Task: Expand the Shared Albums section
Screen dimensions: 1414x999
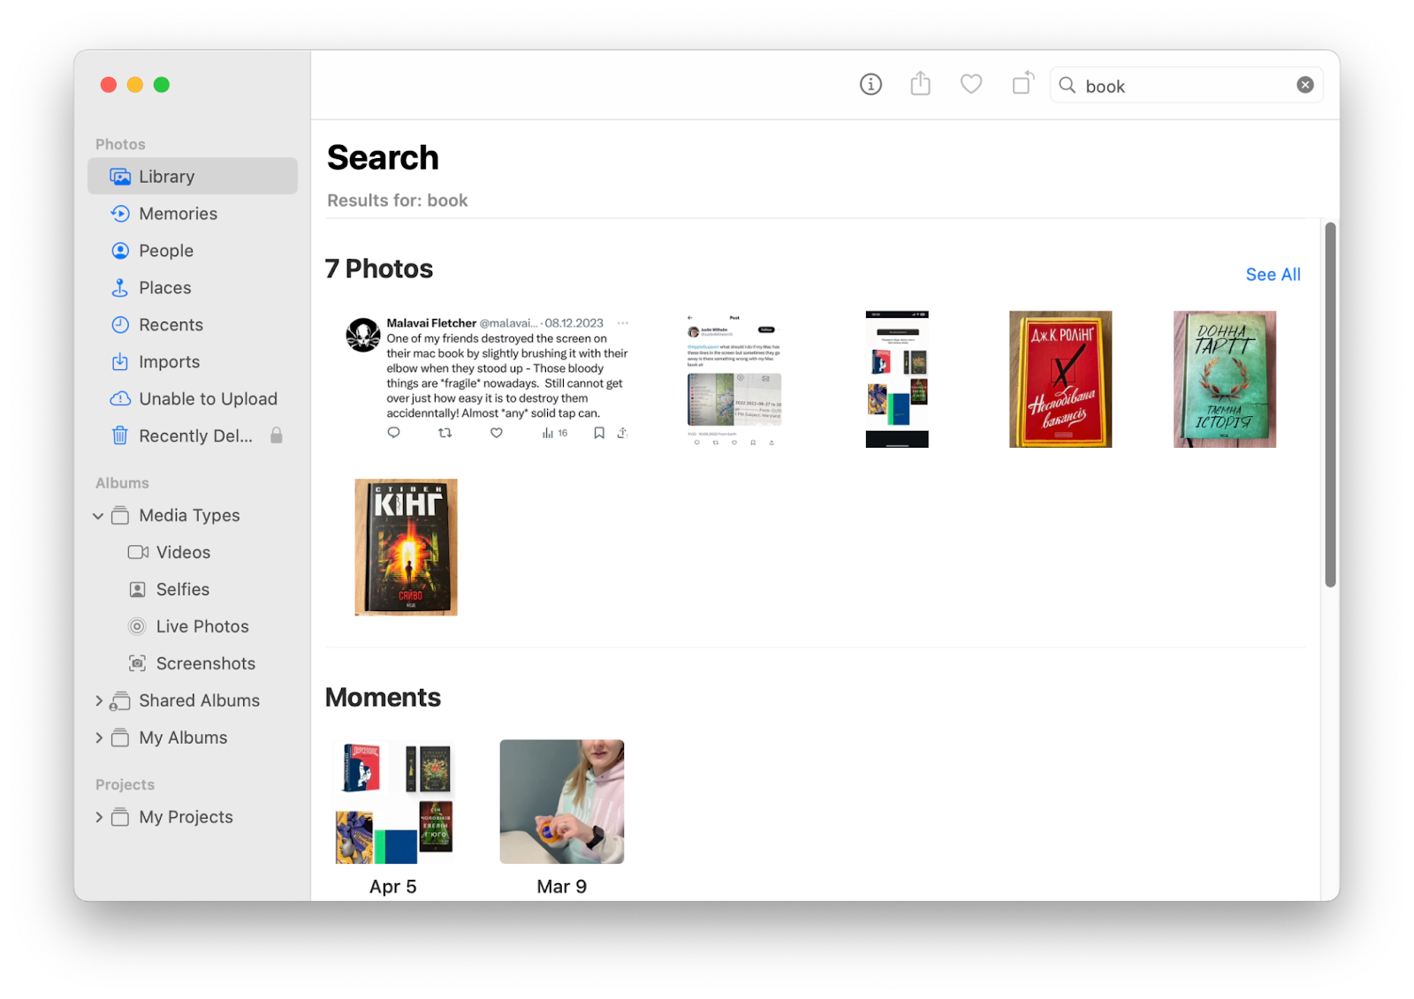Action: click(x=99, y=700)
